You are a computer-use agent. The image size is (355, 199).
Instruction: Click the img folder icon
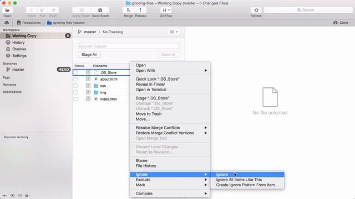(96, 92)
